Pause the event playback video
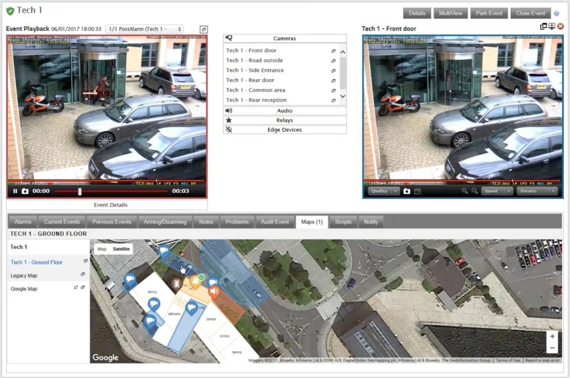 tap(16, 191)
